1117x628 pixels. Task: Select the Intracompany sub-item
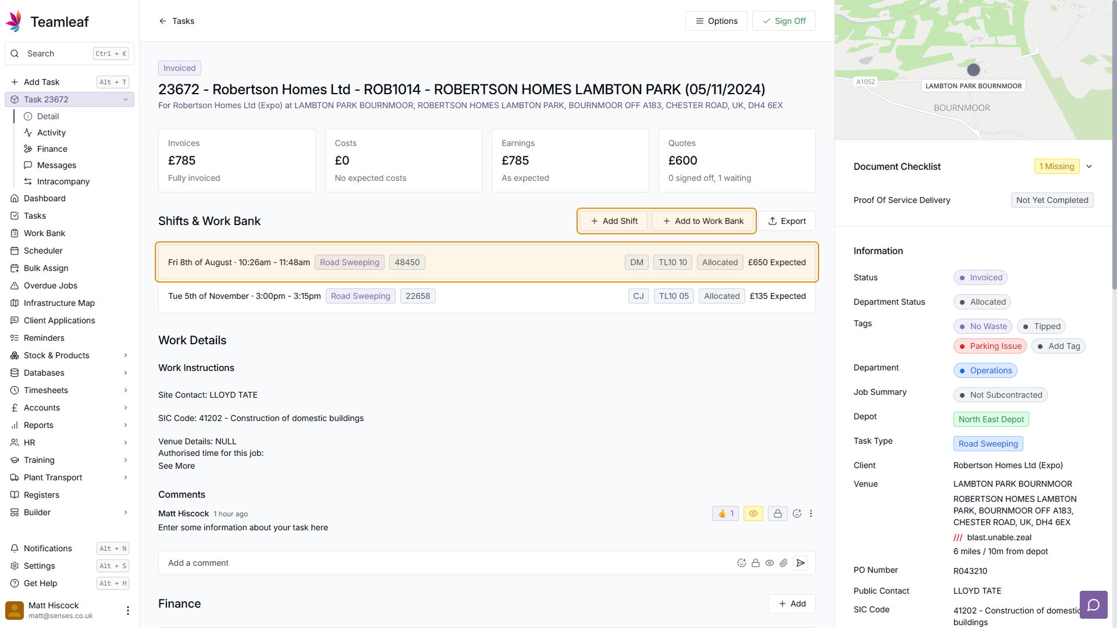click(x=76, y=181)
